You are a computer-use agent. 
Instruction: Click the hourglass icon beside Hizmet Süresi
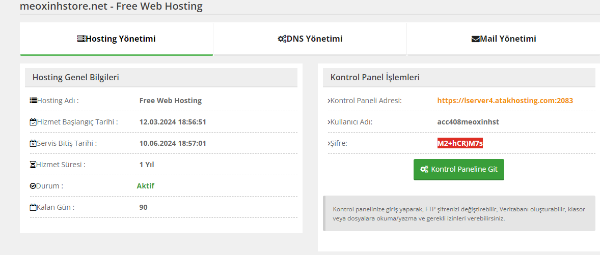tap(33, 165)
